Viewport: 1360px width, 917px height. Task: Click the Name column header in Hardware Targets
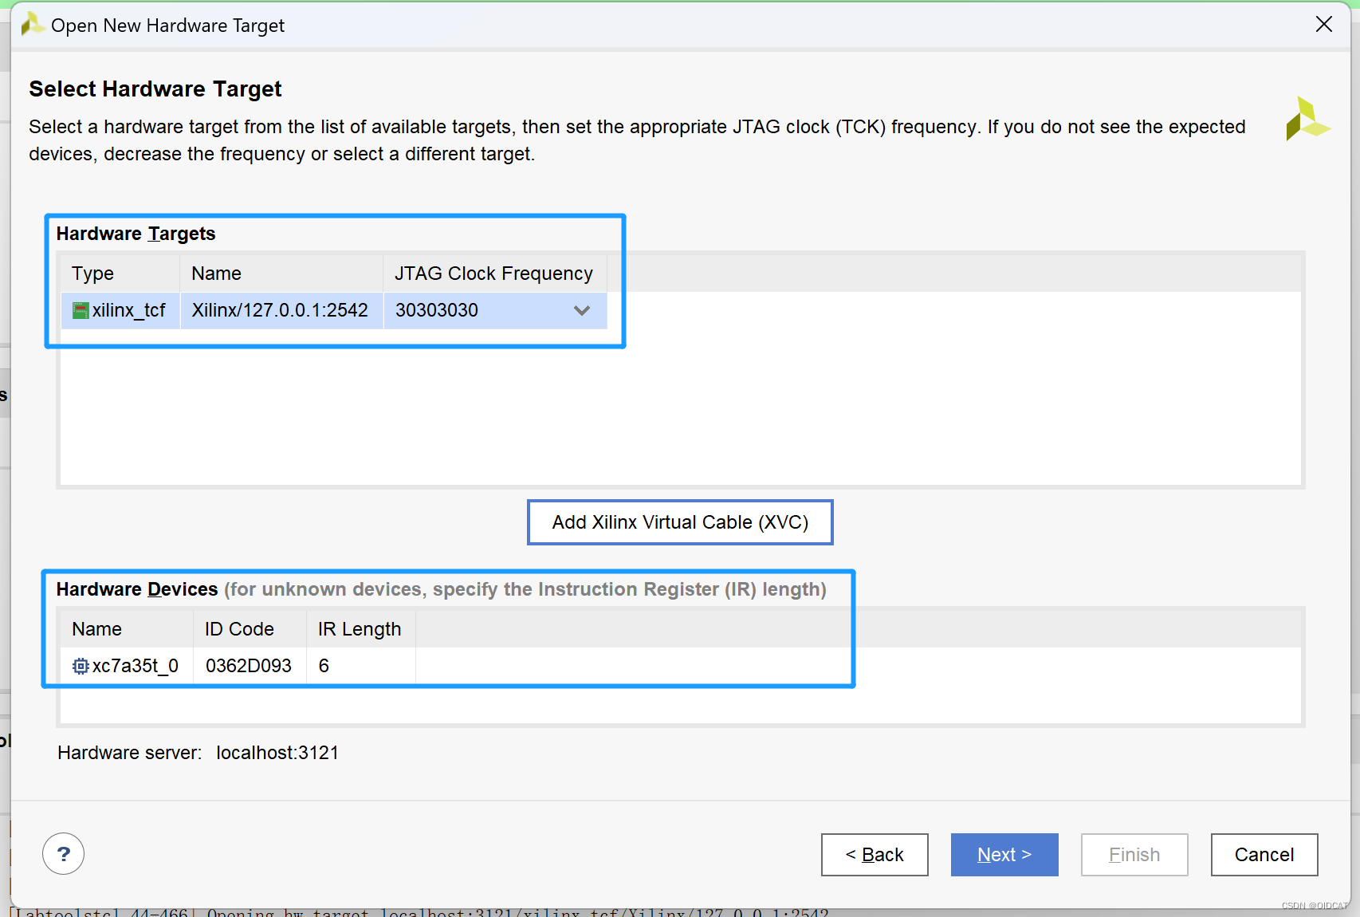[281, 274]
